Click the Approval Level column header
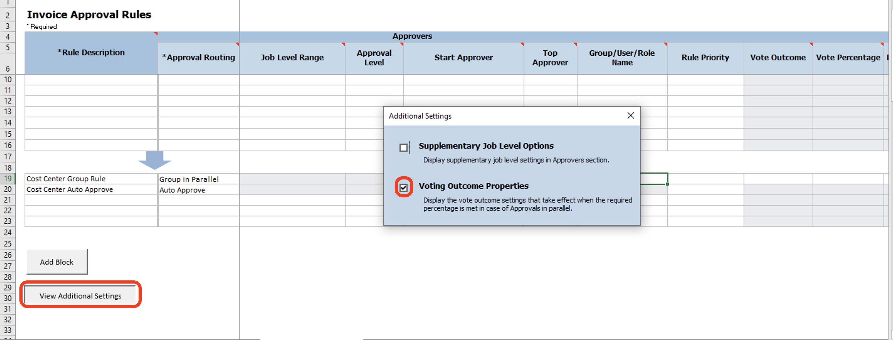 374,58
